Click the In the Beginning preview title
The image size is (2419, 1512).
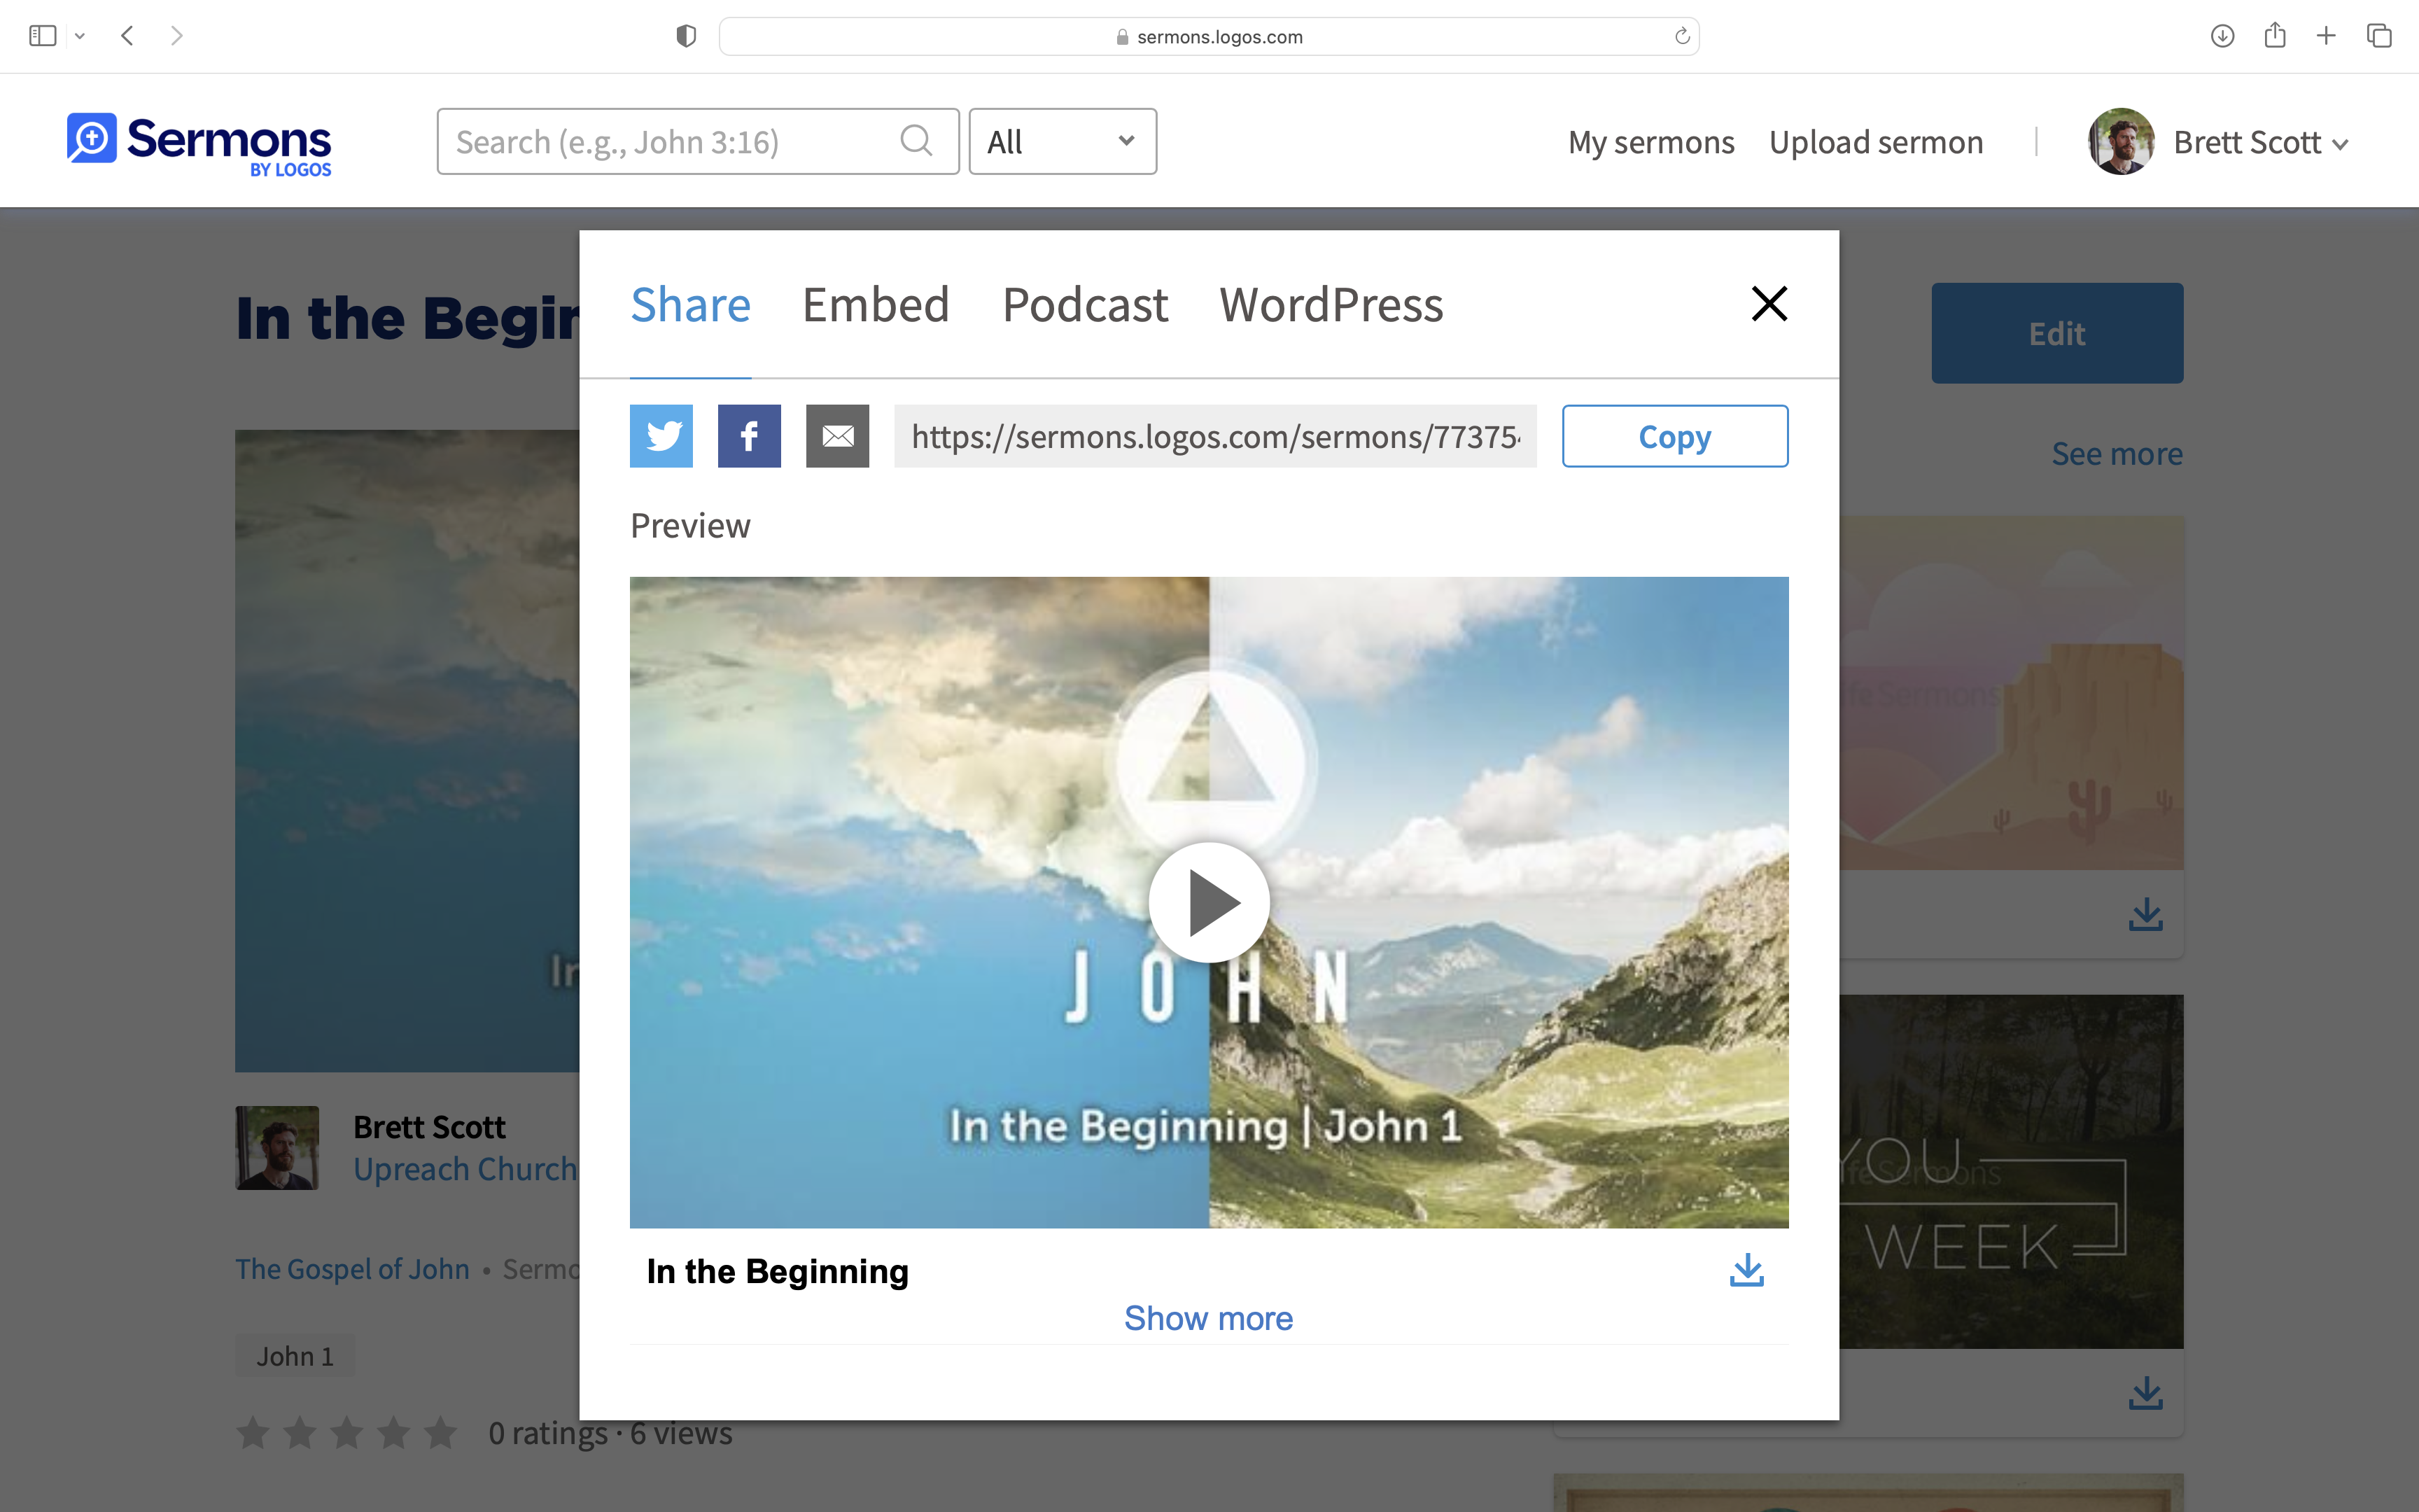[778, 1271]
